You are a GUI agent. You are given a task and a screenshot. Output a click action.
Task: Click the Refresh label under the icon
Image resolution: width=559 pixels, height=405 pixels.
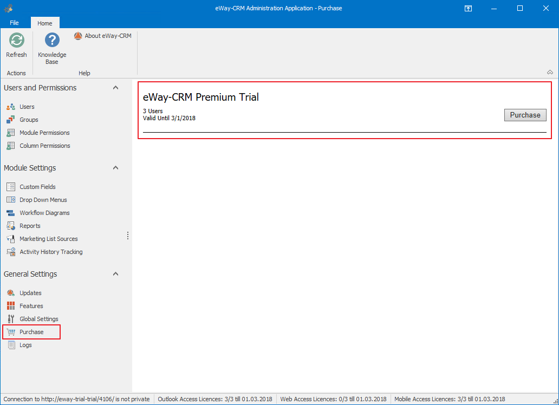pyautogui.click(x=16, y=55)
